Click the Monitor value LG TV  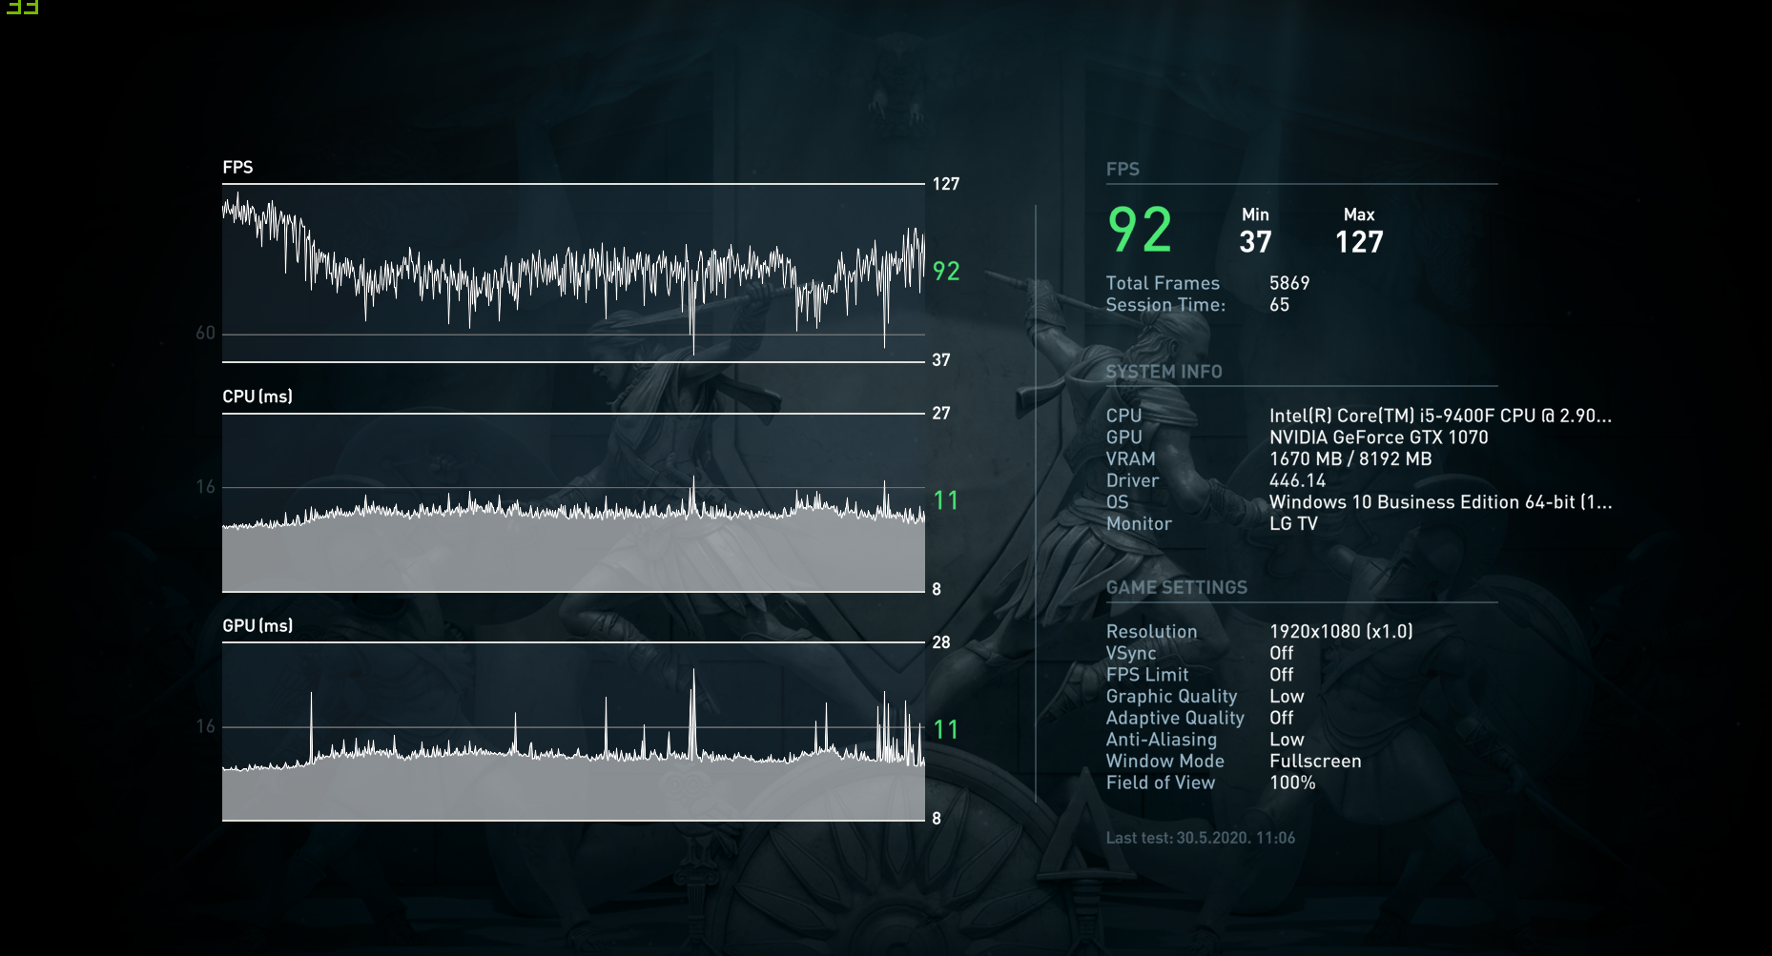pos(1293,524)
